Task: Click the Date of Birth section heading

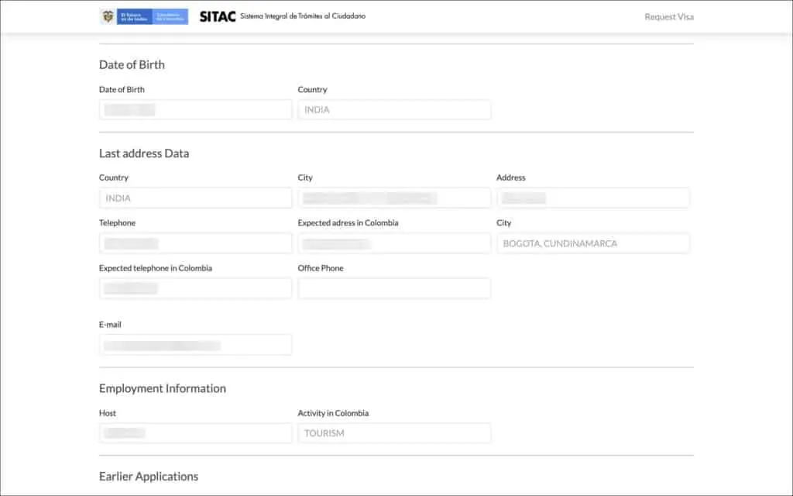Action: point(132,65)
